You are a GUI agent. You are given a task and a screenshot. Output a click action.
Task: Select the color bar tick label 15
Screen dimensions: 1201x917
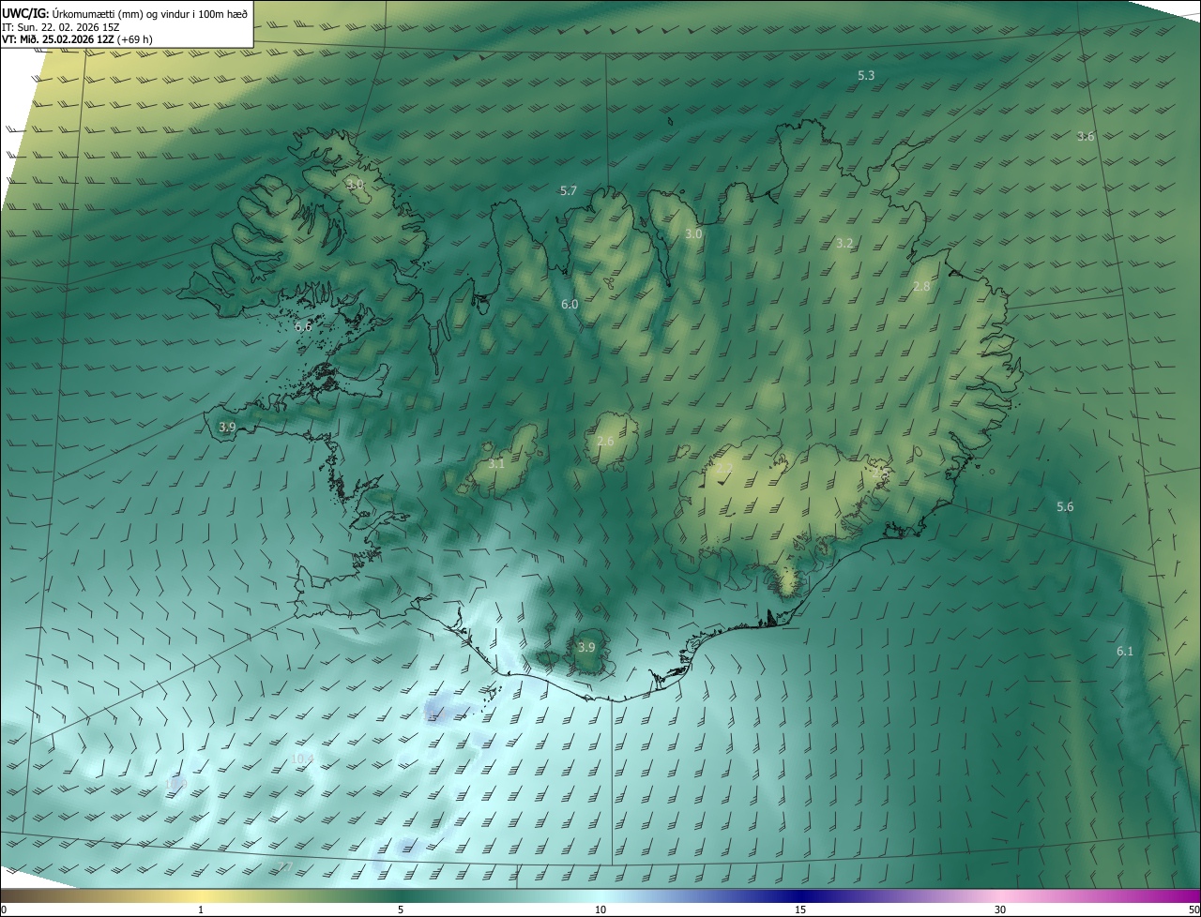(800, 909)
